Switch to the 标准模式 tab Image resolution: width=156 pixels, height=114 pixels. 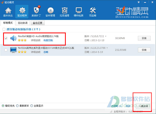pos(8,23)
